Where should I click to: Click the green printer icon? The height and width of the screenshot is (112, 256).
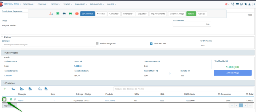tap(70, 14)
